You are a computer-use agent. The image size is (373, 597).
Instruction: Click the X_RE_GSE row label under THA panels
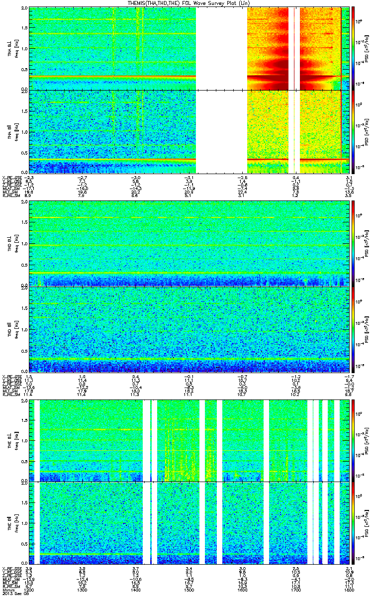click(x=11, y=178)
